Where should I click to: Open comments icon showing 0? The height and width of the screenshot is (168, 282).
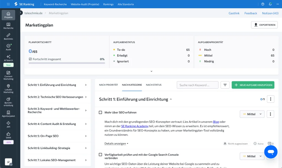tap(271, 144)
